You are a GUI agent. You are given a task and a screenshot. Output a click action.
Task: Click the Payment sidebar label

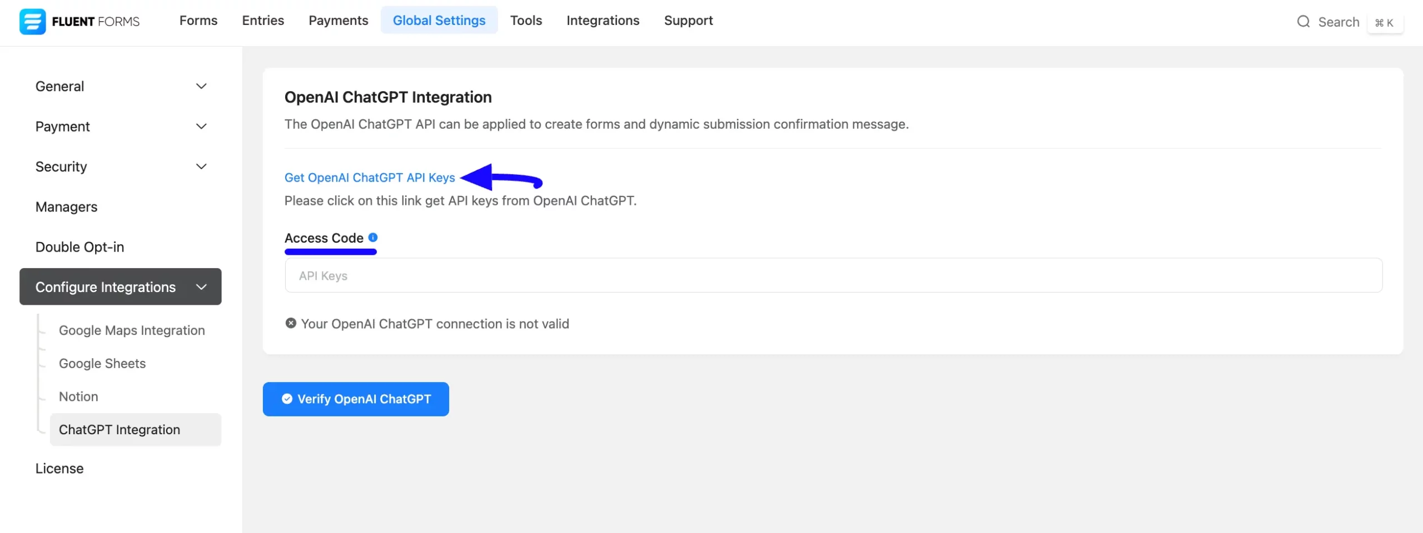tap(62, 127)
